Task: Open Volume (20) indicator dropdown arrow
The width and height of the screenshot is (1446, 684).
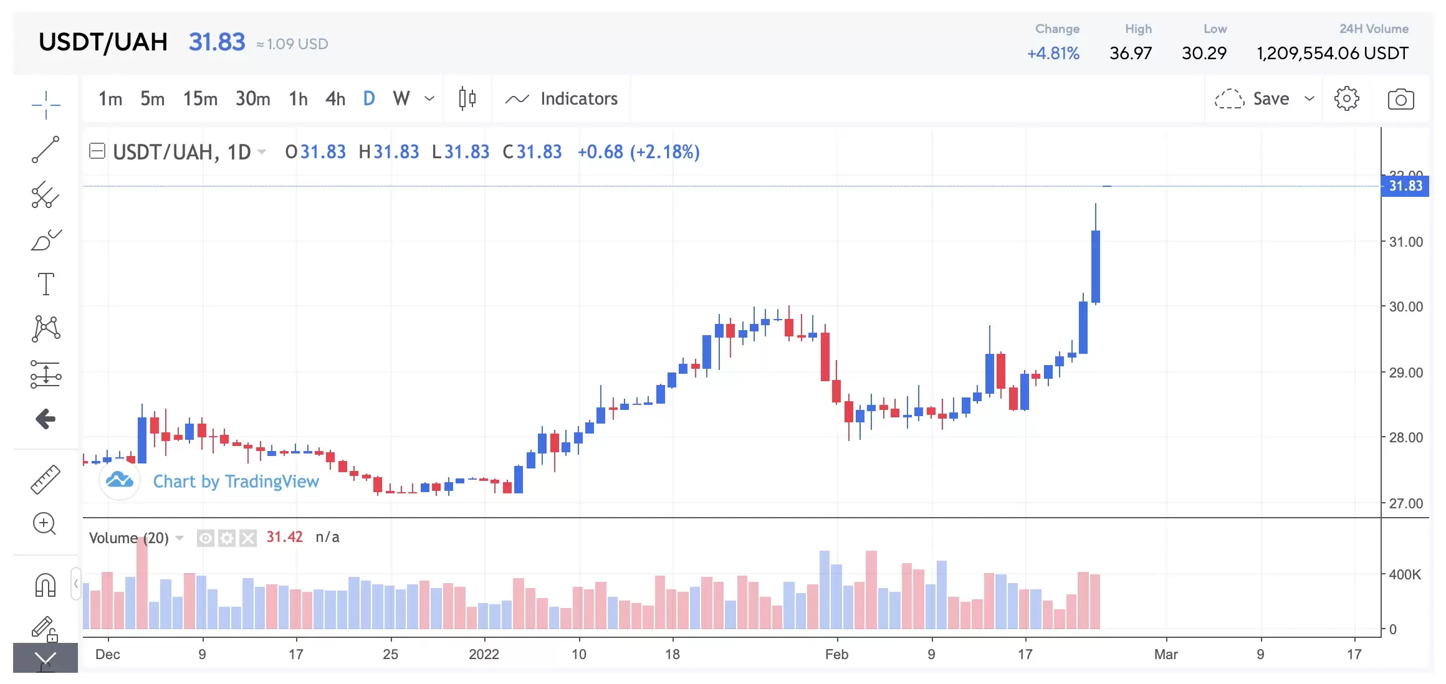Action: click(x=180, y=538)
